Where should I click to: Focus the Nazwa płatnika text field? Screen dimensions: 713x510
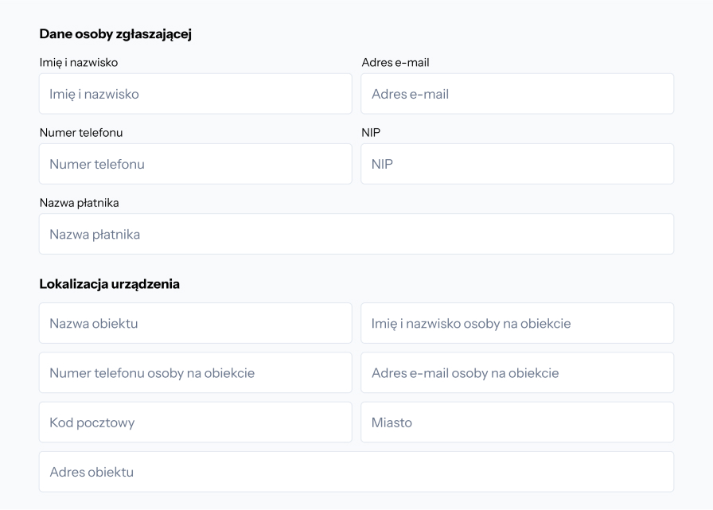coord(356,234)
